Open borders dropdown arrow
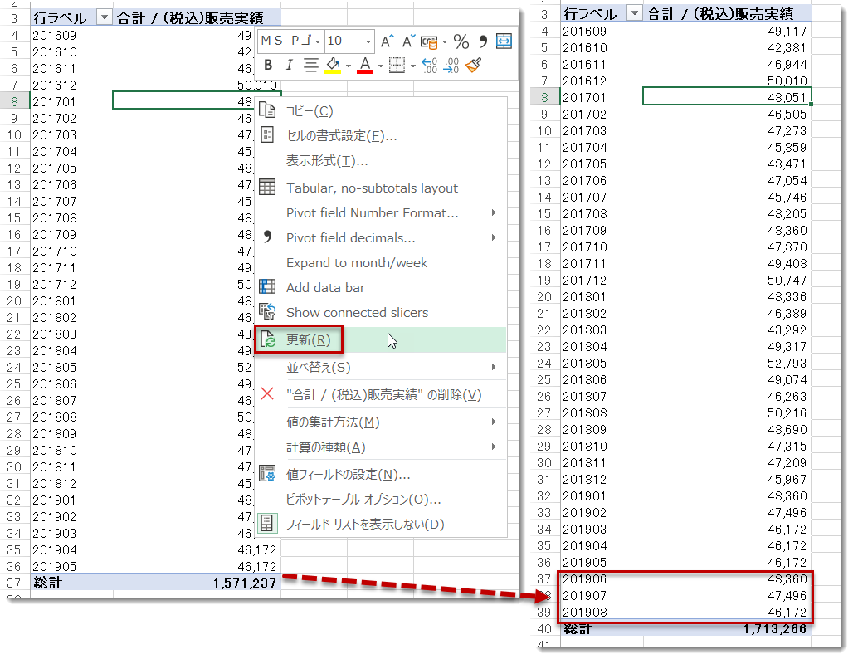 (413, 66)
